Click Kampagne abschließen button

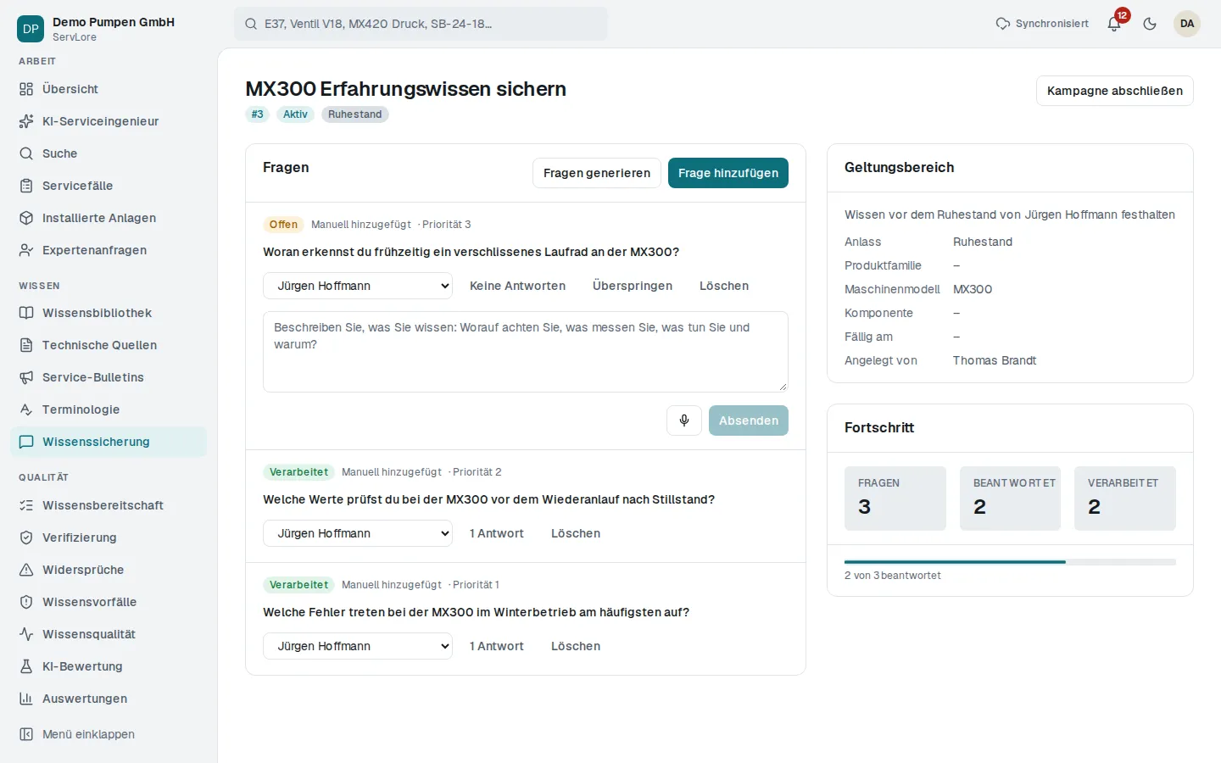coord(1115,91)
